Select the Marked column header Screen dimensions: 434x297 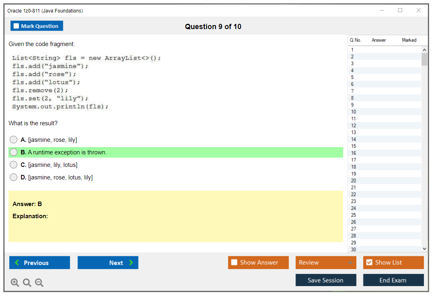click(409, 40)
